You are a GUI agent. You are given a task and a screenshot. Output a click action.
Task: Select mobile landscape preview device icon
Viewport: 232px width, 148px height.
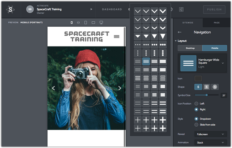click(78, 22)
